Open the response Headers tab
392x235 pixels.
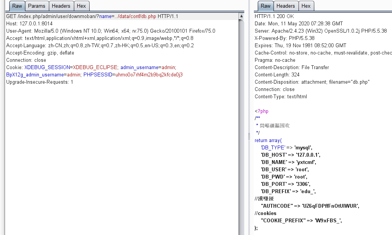(x=285, y=6)
